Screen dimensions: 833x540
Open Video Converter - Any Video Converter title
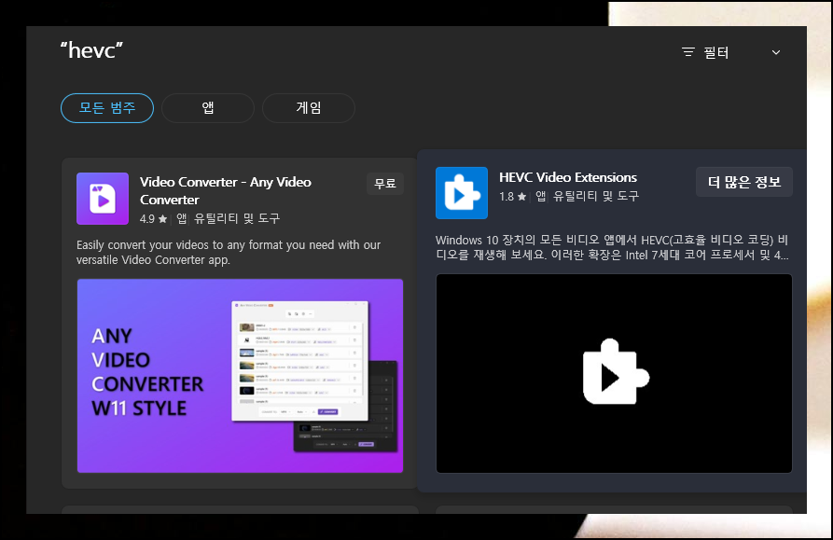225,190
